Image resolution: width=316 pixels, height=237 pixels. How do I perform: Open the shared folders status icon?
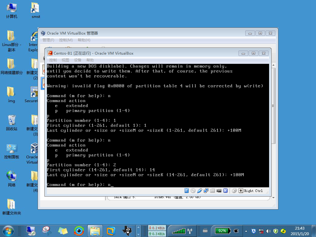pyautogui.click(x=212, y=191)
